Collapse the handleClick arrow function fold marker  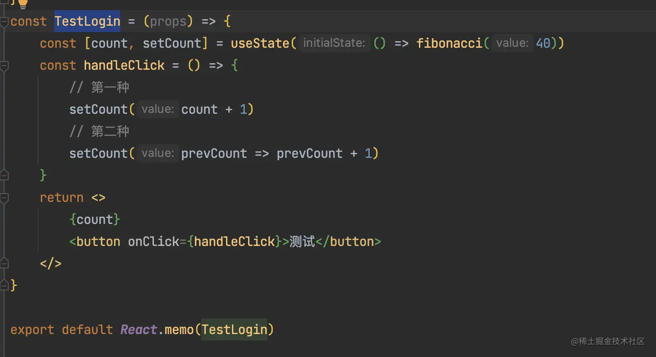pos(4,66)
